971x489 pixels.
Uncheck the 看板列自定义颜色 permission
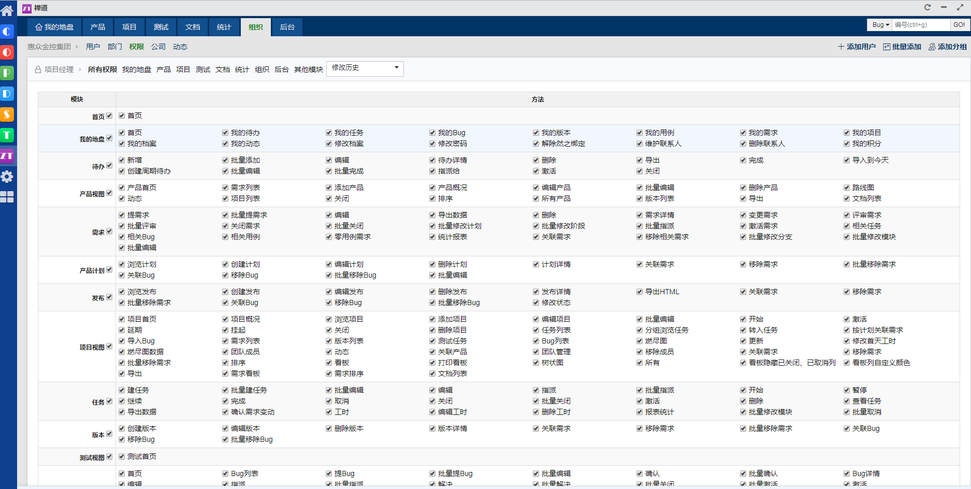coord(847,363)
